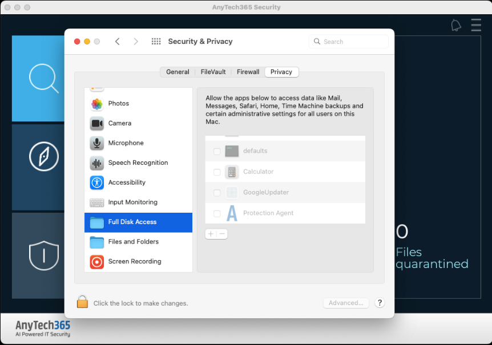This screenshot has height=345, width=492.
Task: Click the defaults terminal app icon
Action: 232,151
